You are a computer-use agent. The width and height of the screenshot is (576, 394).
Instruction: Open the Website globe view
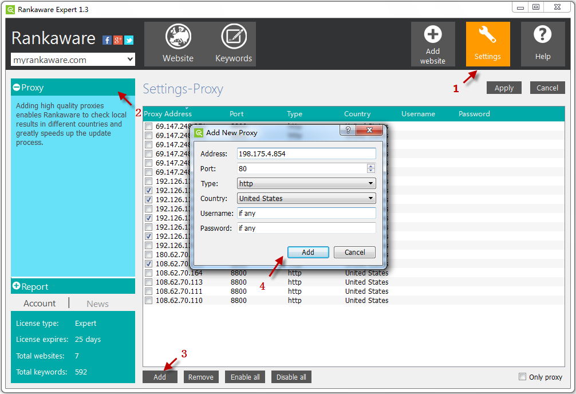(x=178, y=44)
